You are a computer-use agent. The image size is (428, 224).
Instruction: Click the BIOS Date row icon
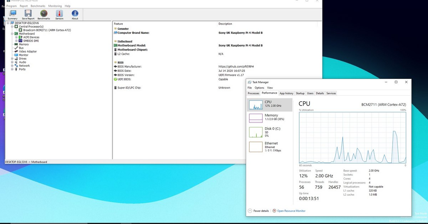click(116, 71)
